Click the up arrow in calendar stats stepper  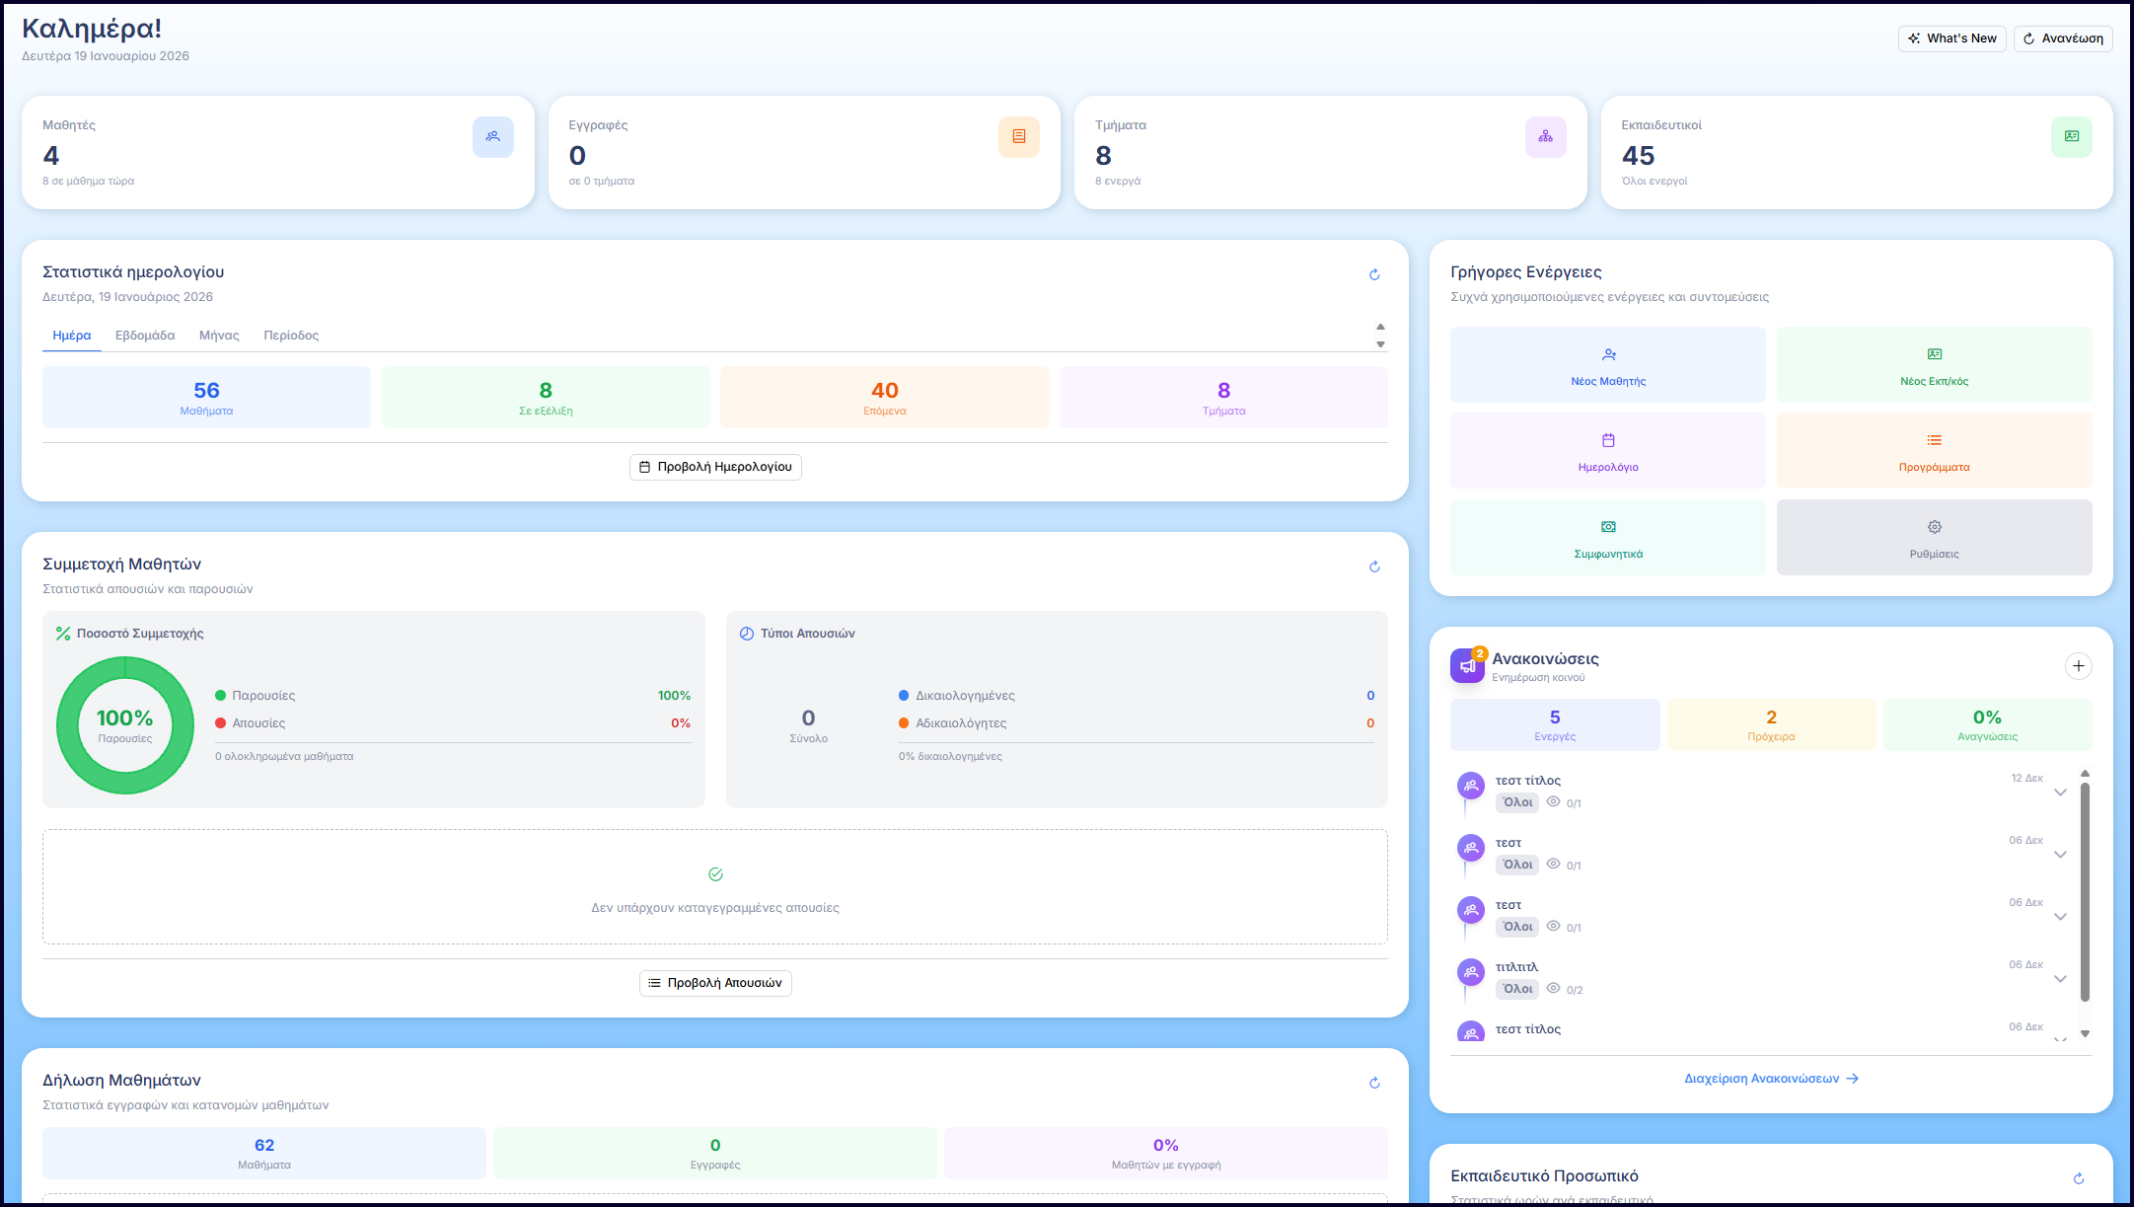(x=1381, y=326)
